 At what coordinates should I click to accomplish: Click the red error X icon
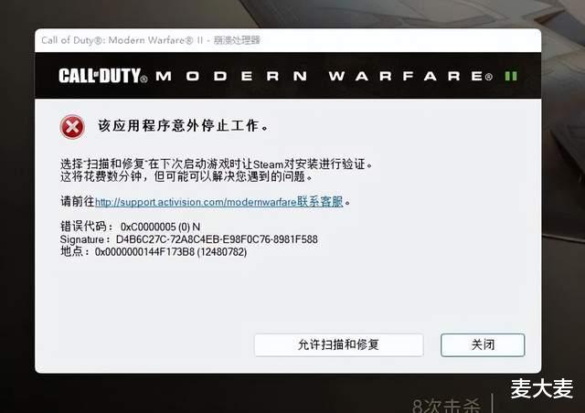72,127
